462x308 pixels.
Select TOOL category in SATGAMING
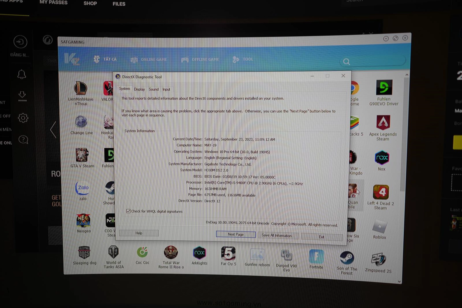[243, 59]
